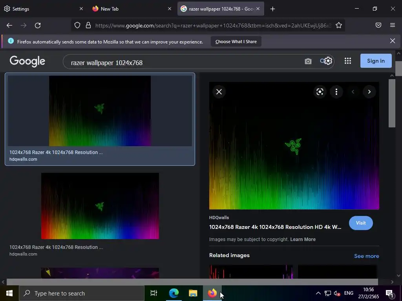The image size is (402, 301).
Task: Close the razer wallpaper search tab
Action: pos(258,9)
